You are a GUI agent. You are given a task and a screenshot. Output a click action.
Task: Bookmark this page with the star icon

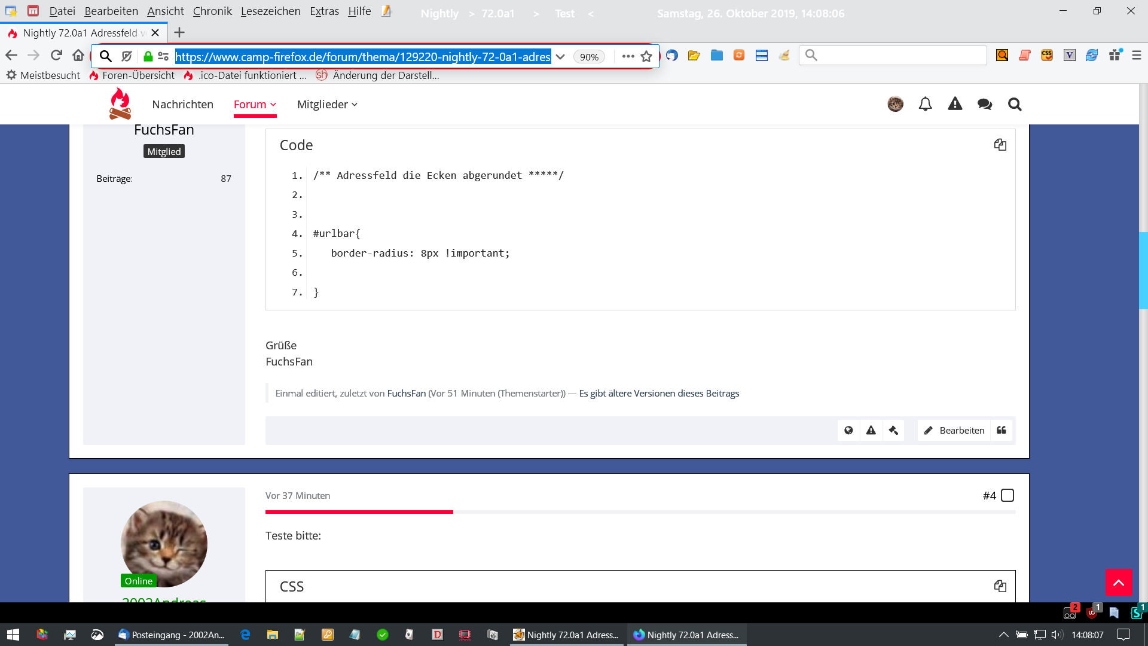coord(646,56)
